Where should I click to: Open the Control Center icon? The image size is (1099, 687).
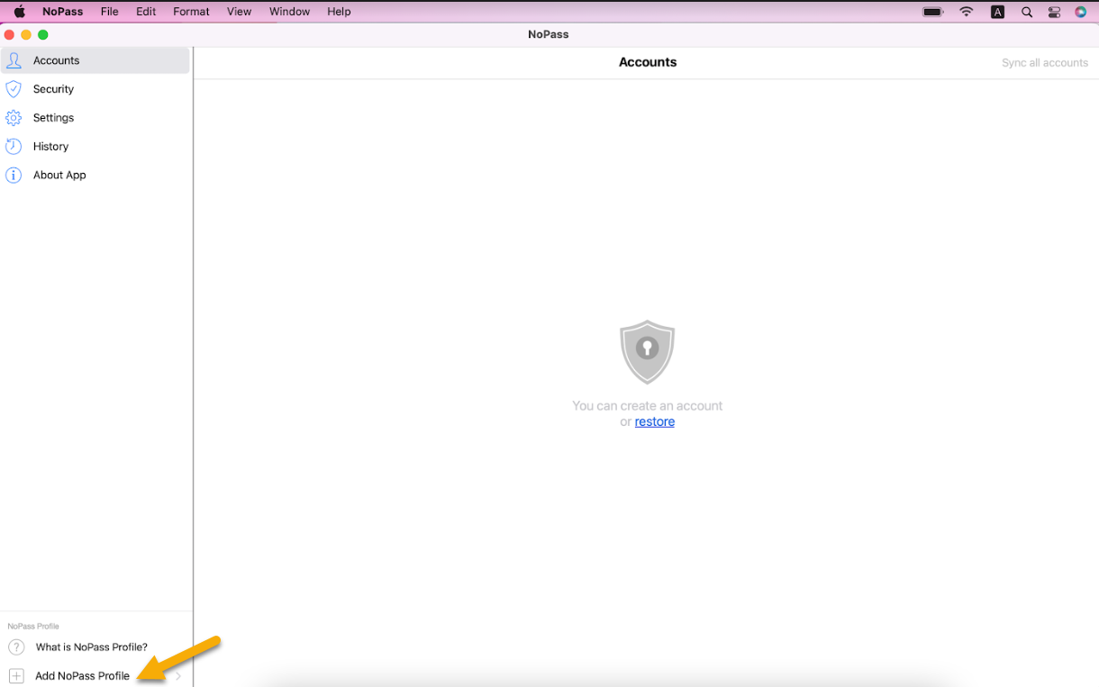click(x=1054, y=12)
